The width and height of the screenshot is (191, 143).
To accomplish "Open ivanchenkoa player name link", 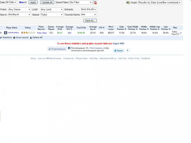I will pyautogui.click(x=13, y=33).
